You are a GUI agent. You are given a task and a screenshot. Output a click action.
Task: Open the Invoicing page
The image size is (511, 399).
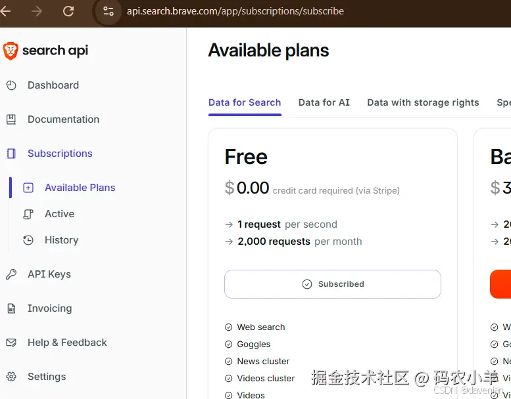click(49, 308)
